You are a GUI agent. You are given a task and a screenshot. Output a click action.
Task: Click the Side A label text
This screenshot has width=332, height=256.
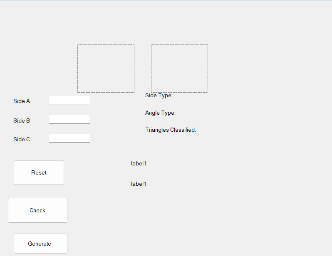pyautogui.click(x=22, y=101)
